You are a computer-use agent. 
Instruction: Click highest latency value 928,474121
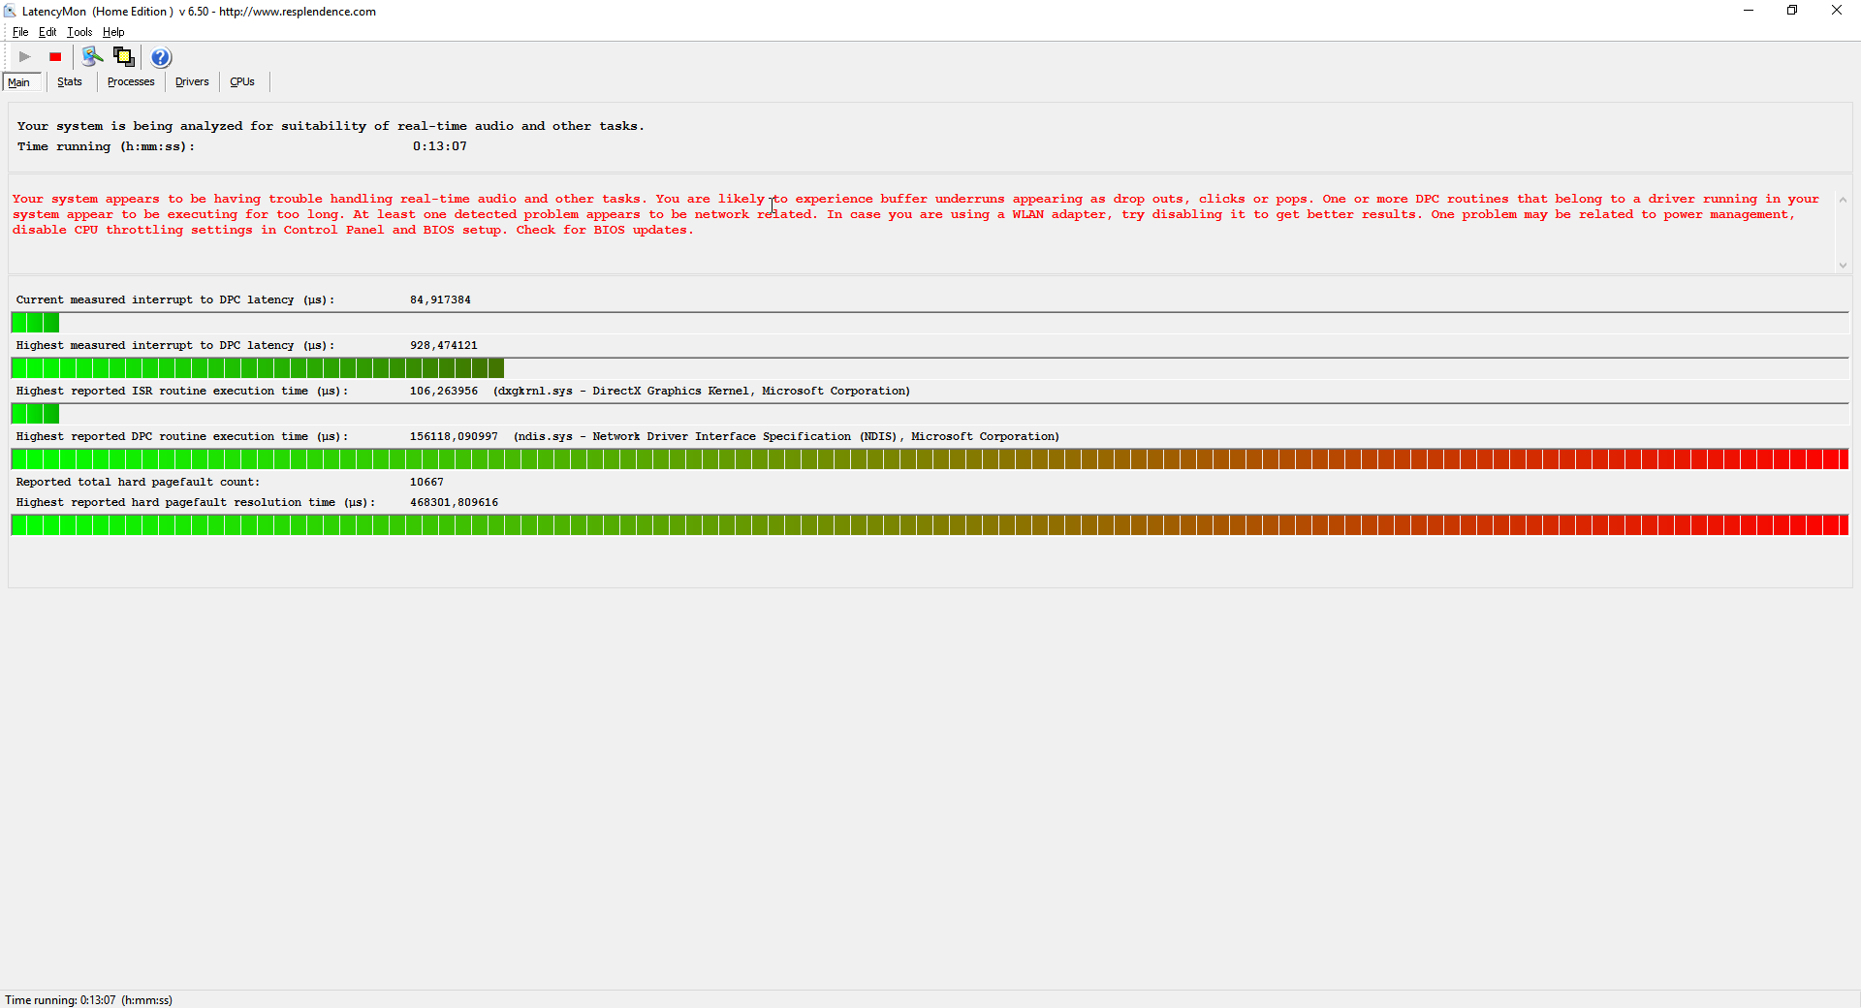tap(444, 346)
